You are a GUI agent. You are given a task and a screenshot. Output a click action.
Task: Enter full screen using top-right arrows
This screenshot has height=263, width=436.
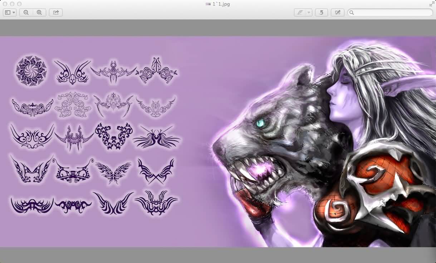pyautogui.click(x=431, y=4)
